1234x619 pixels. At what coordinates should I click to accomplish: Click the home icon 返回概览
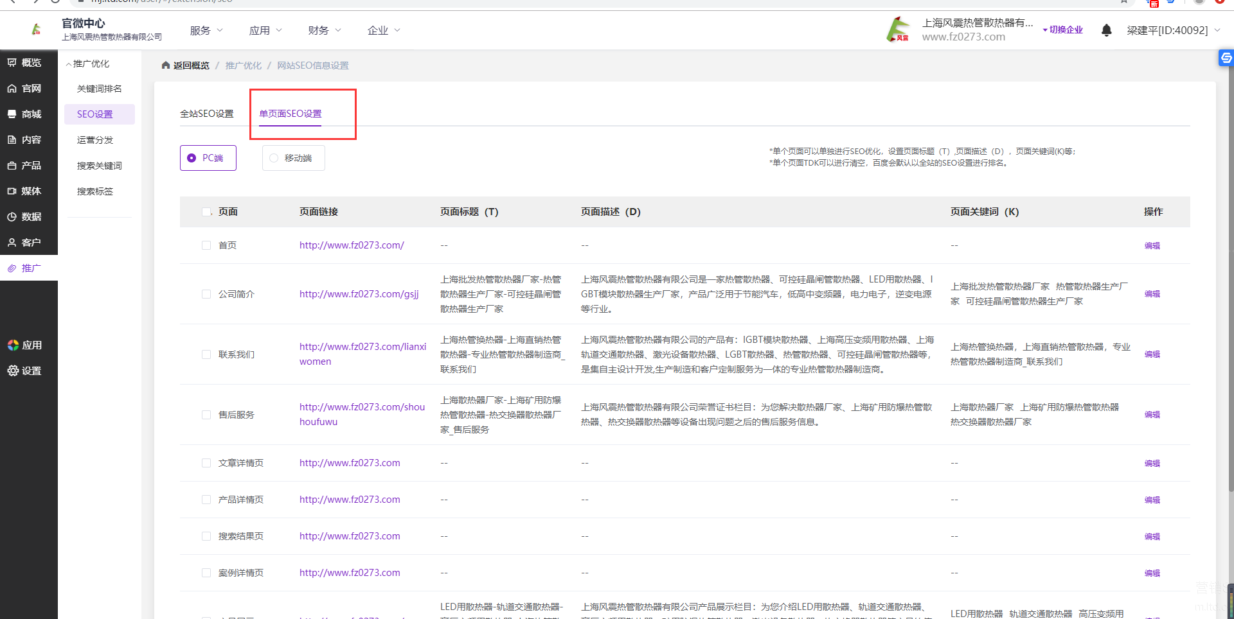166,65
